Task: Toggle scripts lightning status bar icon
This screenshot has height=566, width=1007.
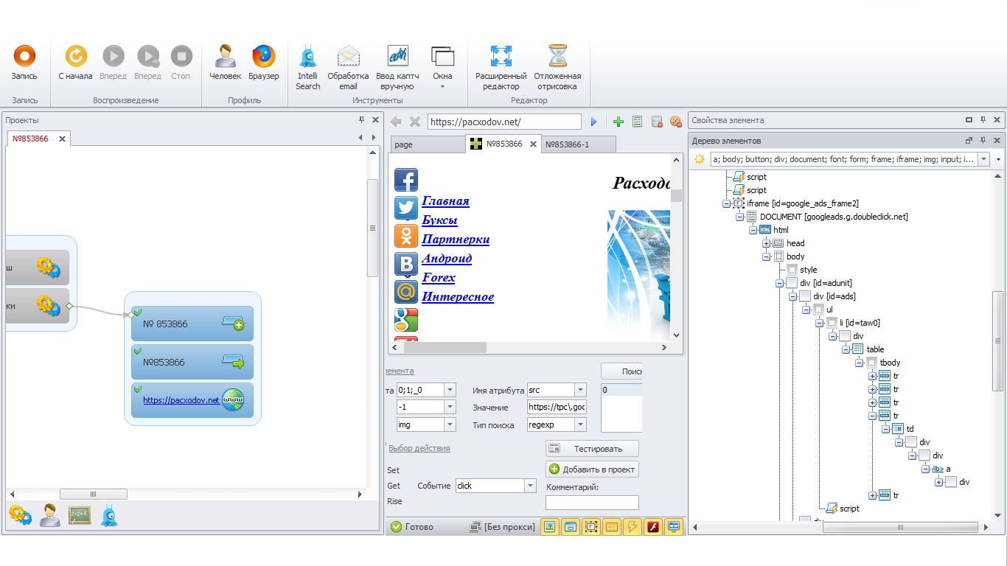Action: tap(633, 526)
